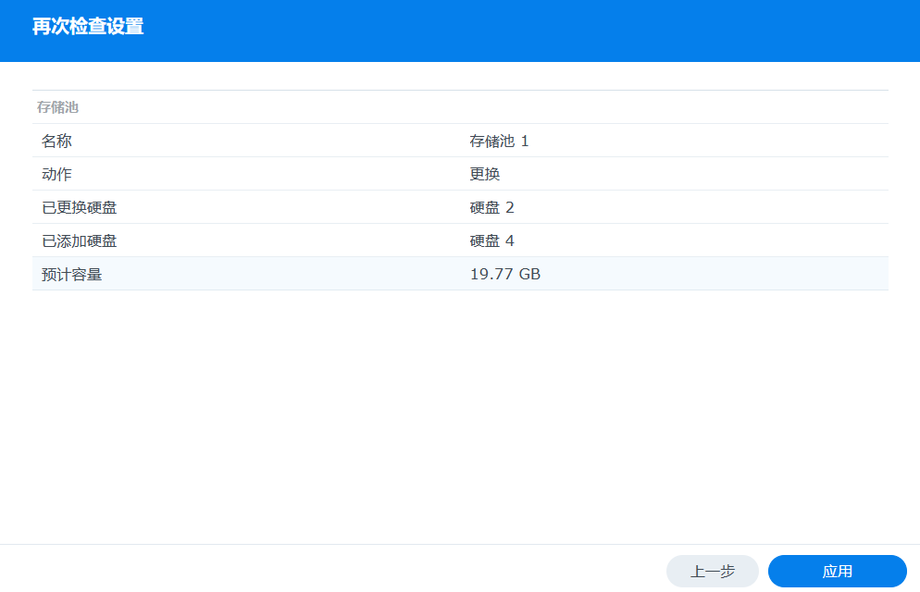Click the 动作 row label
The height and width of the screenshot is (592, 920).
[56, 174]
